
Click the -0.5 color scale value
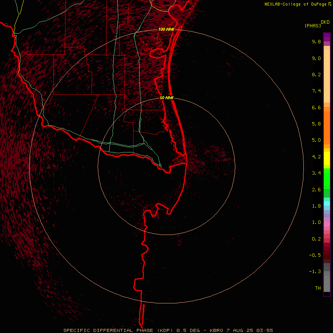[x=315, y=255]
